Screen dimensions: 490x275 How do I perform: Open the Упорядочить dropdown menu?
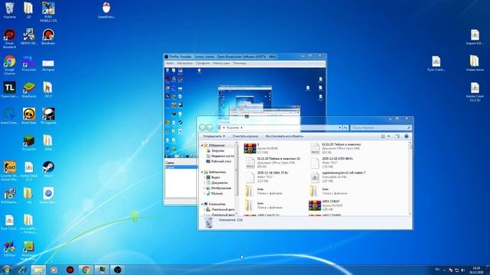[x=214, y=136]
